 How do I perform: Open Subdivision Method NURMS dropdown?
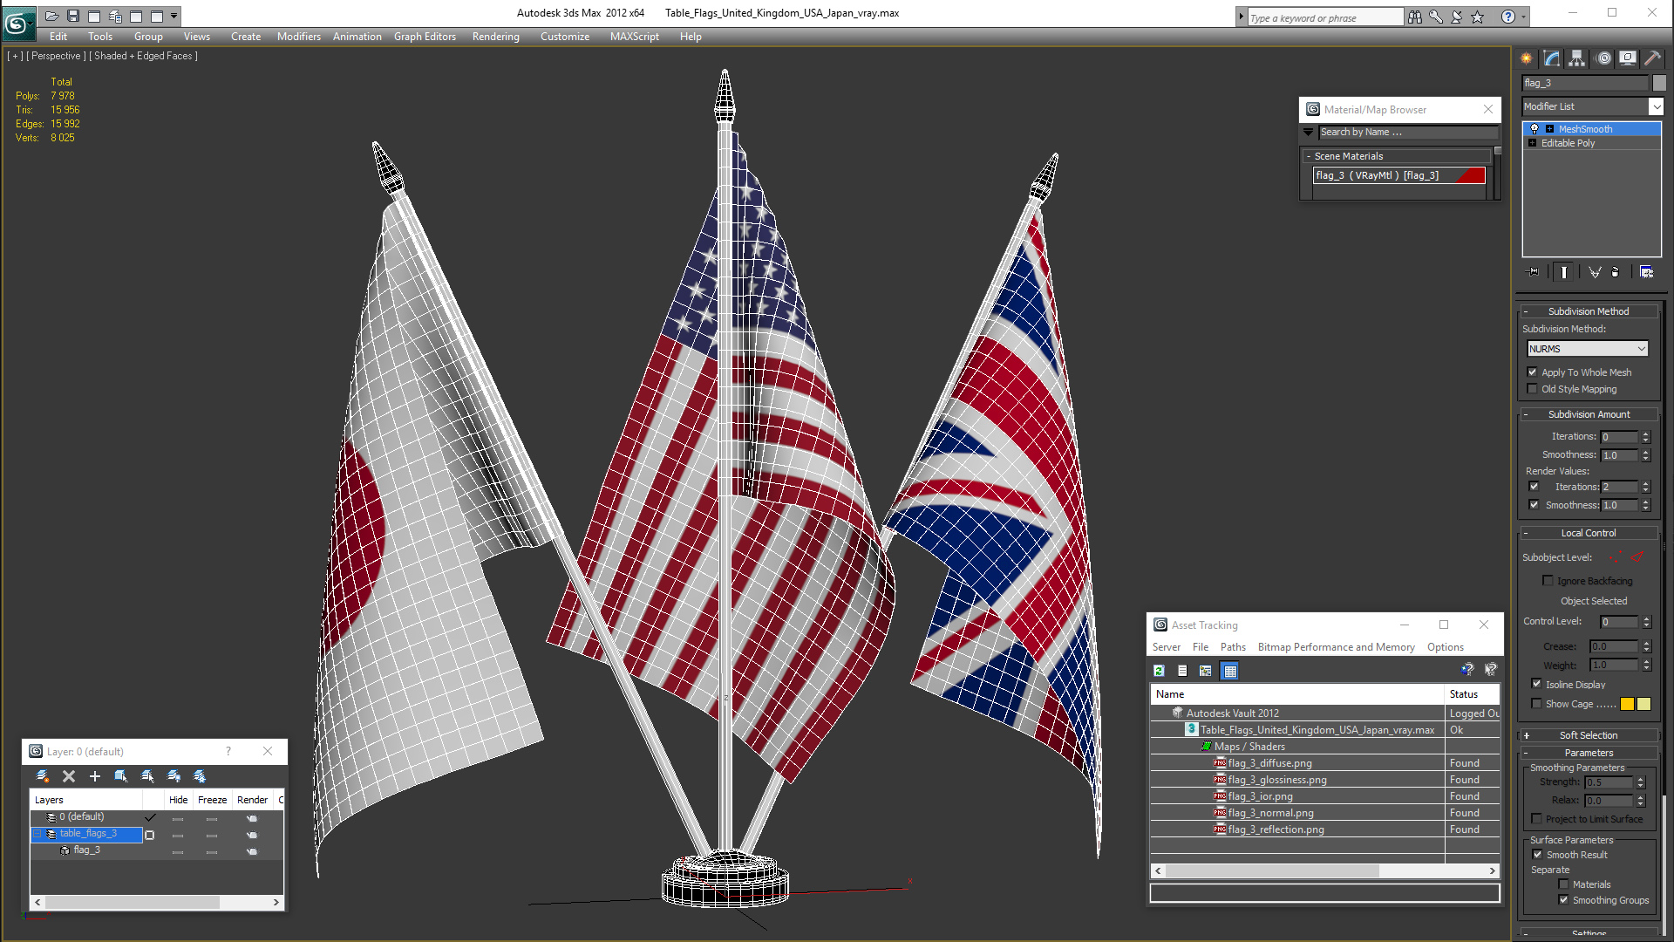coord(1588,349)
